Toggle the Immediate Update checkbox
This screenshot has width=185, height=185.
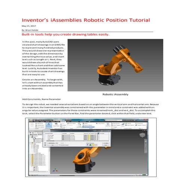pyautogui.click(x=59, y=145)
